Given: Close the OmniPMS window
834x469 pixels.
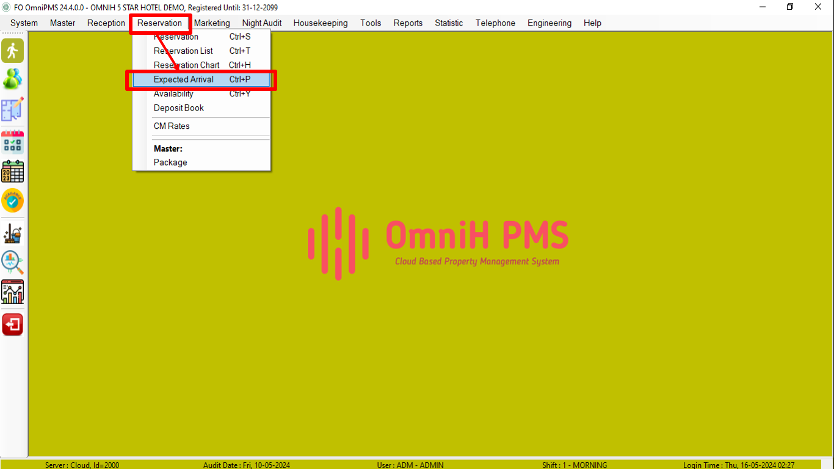Looking at the screenshot, I should tap(818, 7).
